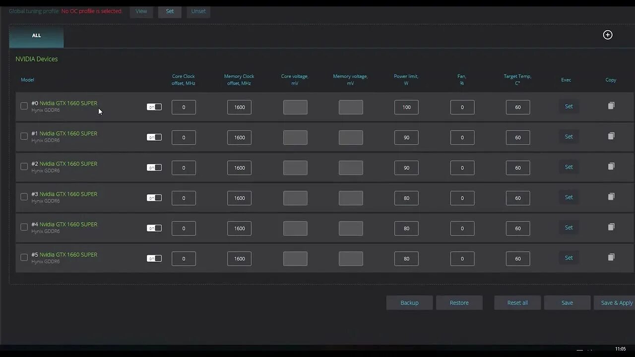Toggle the on switch for GPU #1
The height and width of the screenshot is (357, 635).
154,137
